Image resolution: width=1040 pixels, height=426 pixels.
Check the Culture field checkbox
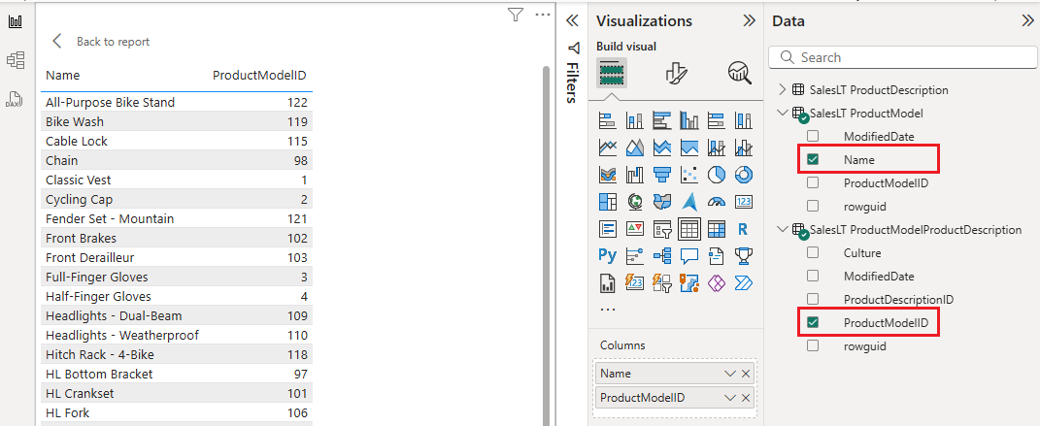[x=813, y=253]
